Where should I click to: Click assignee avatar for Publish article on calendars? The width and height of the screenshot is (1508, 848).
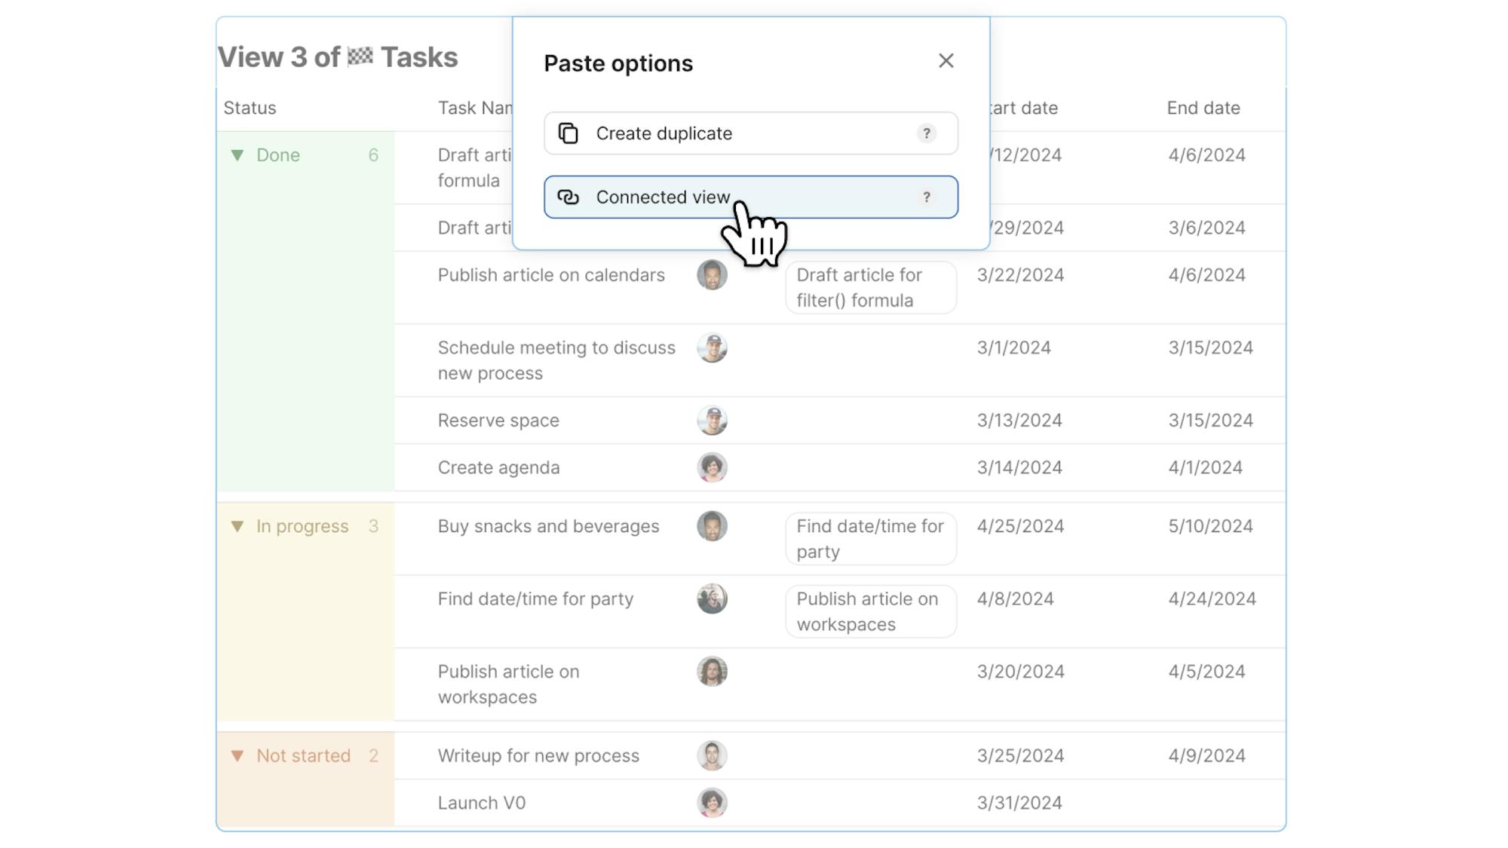pos(711,275)
